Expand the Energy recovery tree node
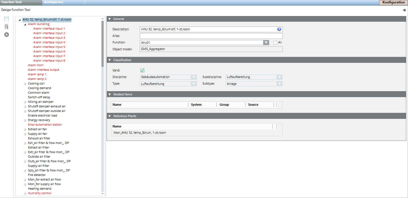The width and height of the screenshot is (408, 198). [25, 120]
